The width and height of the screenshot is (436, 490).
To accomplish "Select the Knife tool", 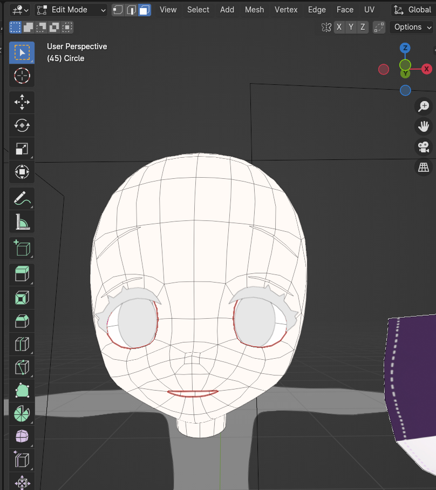I will [x=22, y=367].
